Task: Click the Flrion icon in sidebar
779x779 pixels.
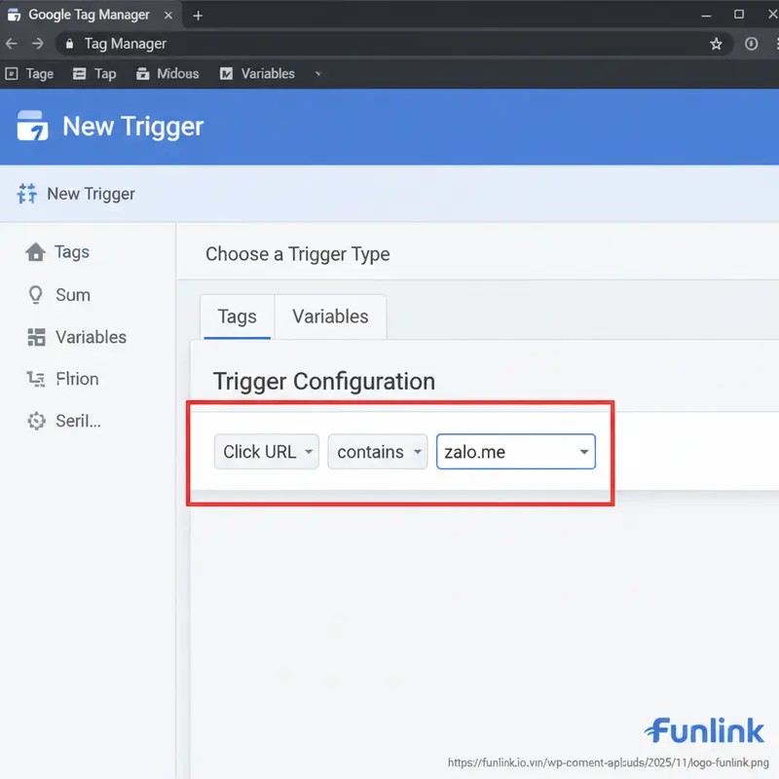Action: coord(37,380)
